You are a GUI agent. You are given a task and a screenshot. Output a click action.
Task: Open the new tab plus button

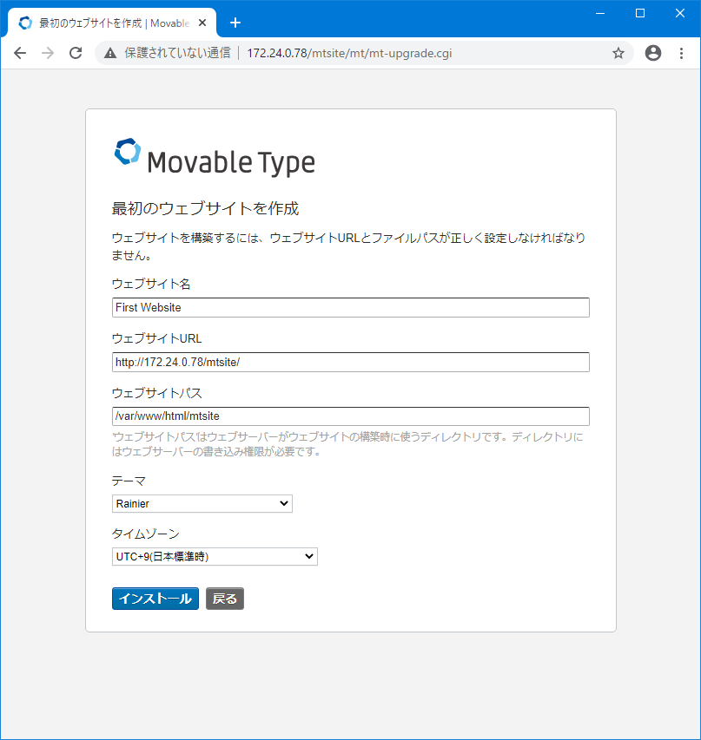click(235, 23)
